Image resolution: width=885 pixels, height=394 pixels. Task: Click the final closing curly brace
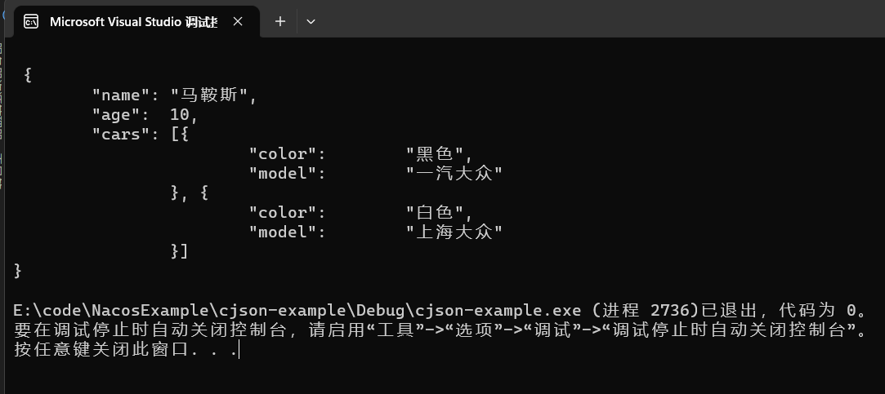18,271
